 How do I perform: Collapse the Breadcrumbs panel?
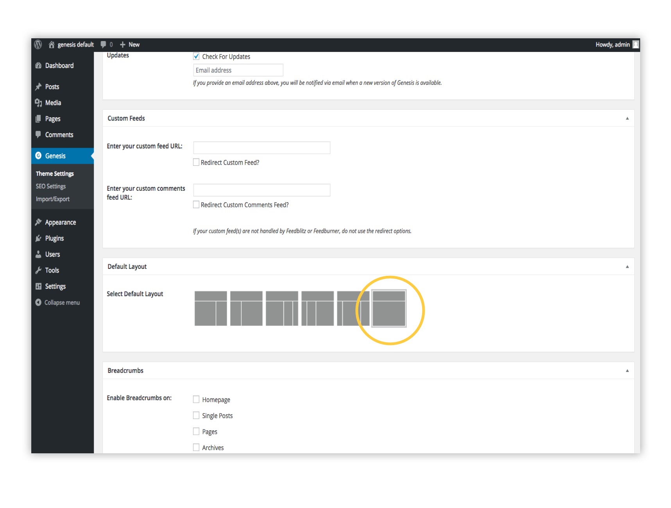[x=627, y=370]
